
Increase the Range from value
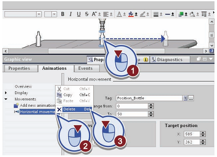point(151,105)
